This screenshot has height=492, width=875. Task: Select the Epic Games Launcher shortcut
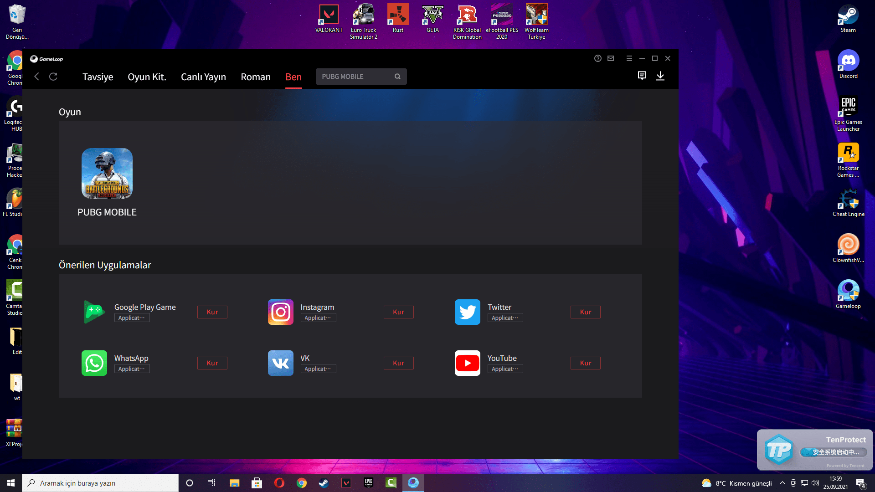pos(849,113)
